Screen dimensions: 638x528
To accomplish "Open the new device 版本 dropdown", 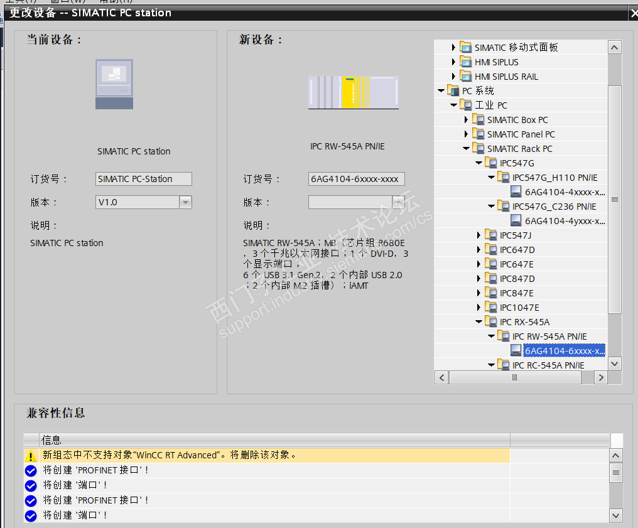I will pyautogui.click(x=398, y=202).
